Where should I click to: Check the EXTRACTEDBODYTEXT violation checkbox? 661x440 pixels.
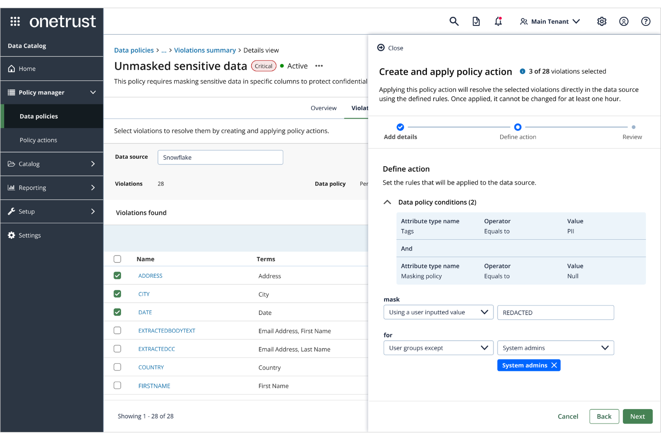117,330
